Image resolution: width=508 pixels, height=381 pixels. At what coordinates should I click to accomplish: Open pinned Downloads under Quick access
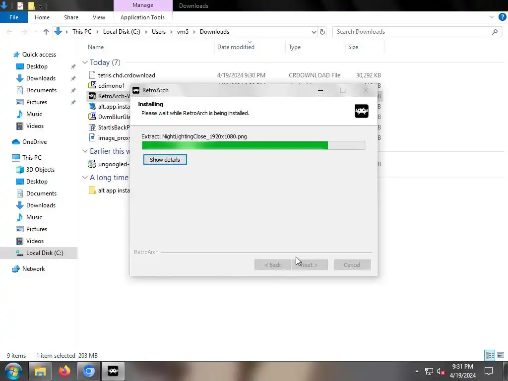point(41,78)
